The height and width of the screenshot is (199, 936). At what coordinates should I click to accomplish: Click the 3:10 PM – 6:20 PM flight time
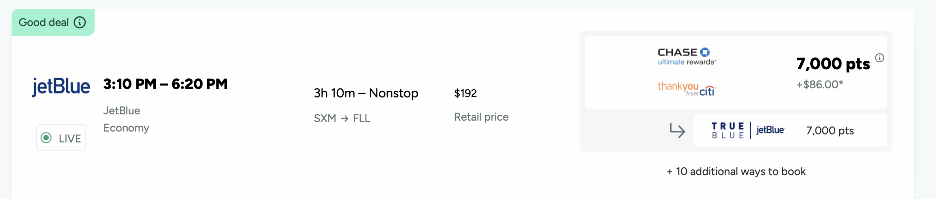(165, 84)
